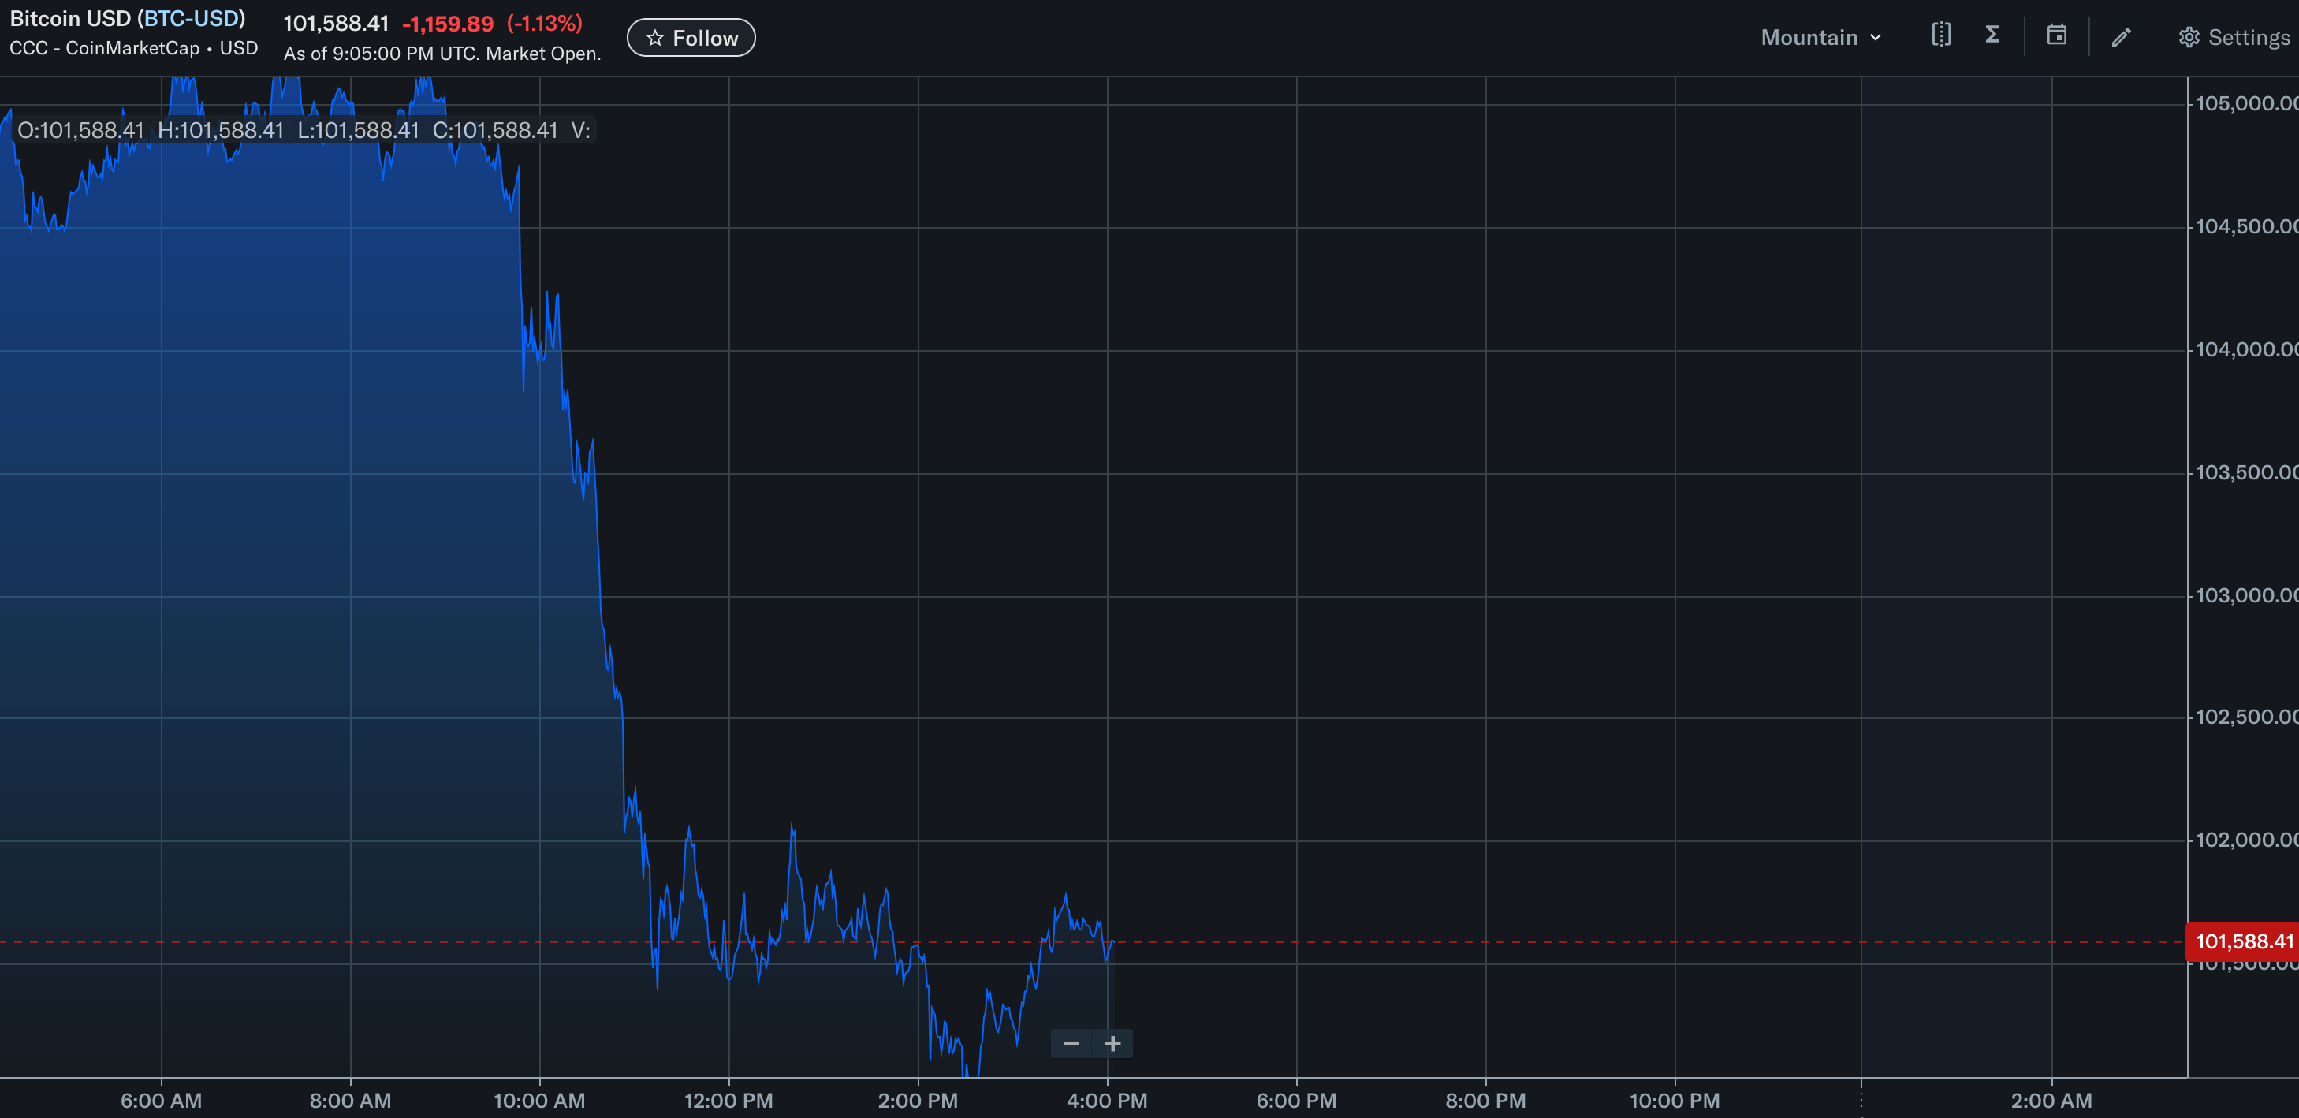
Task: Zoom in using the plus control
Action: coord(1113,1042)
